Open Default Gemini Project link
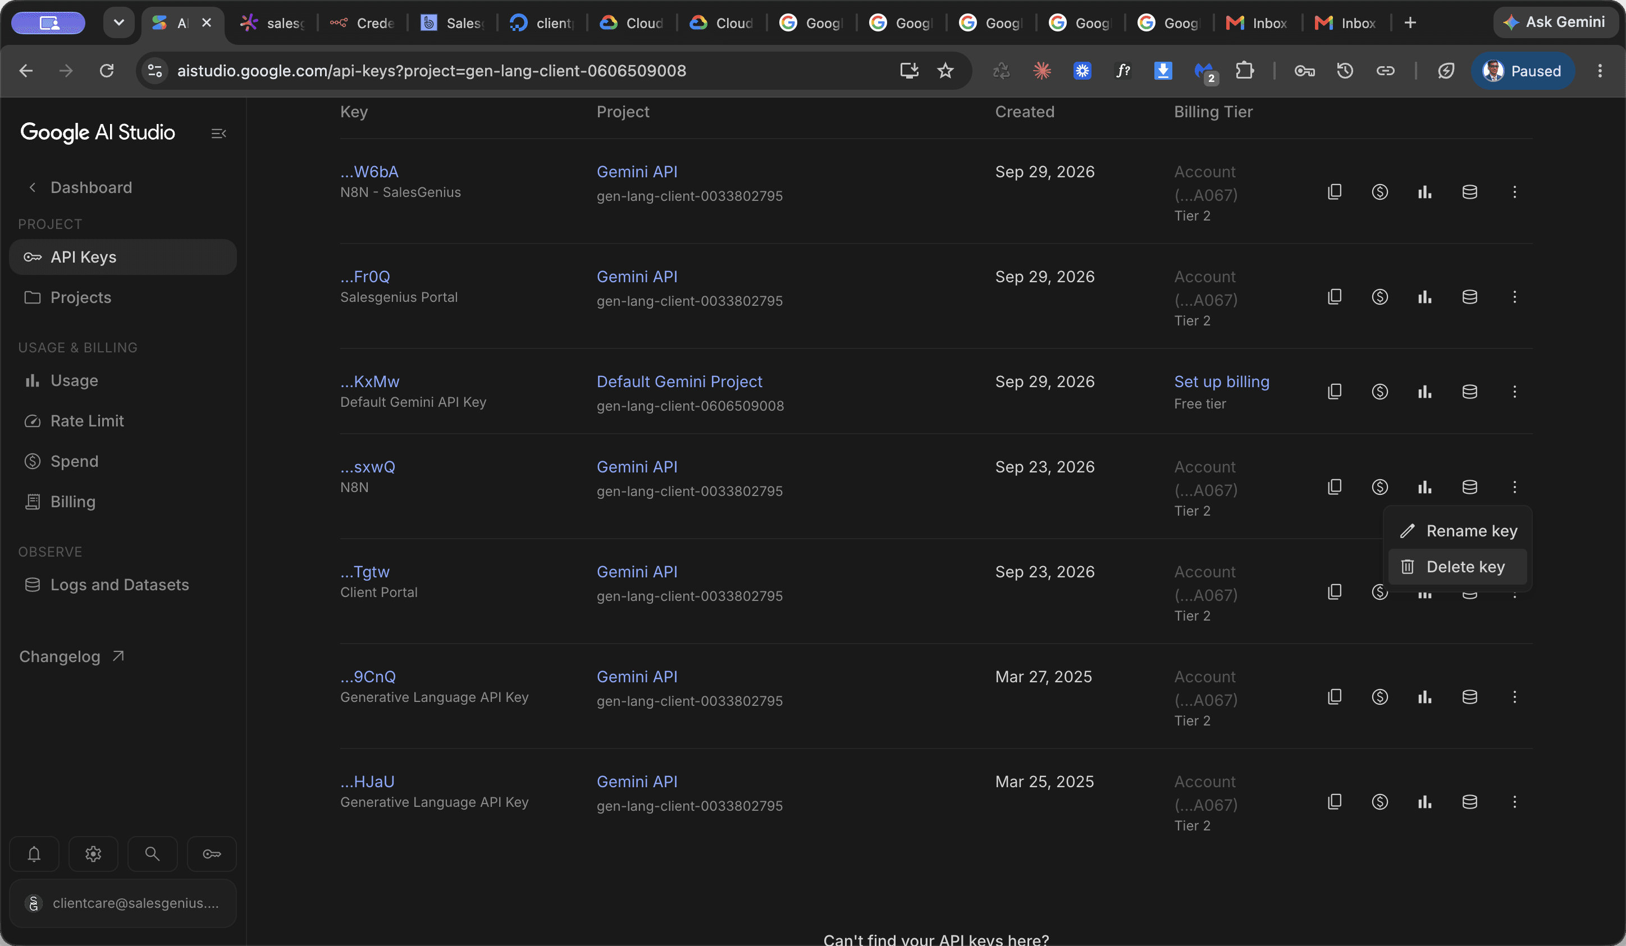This screenshot has height=946, width=1626. 679,382
